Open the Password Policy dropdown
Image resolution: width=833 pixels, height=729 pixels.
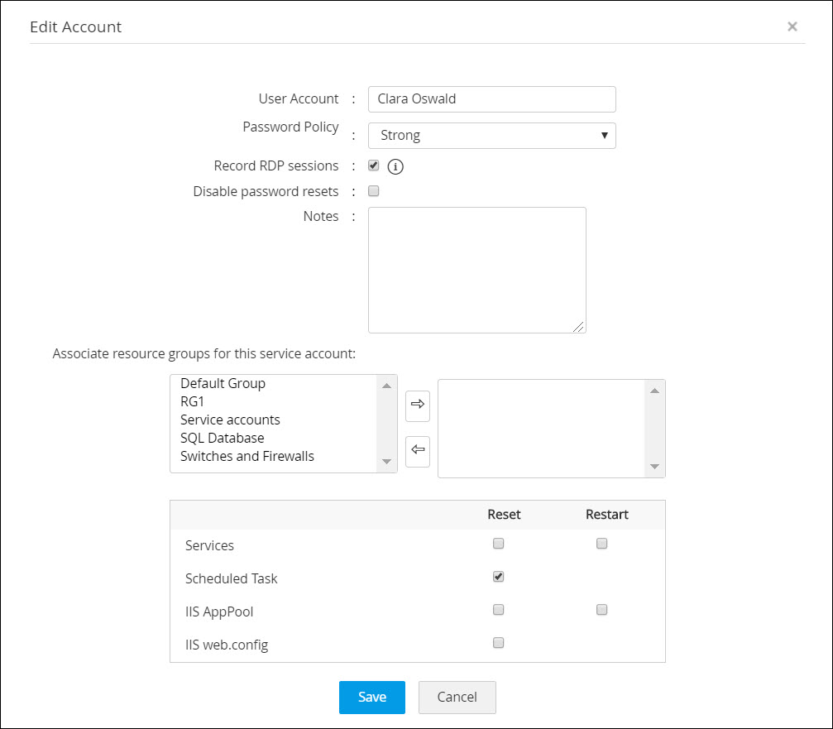(491, 135)
